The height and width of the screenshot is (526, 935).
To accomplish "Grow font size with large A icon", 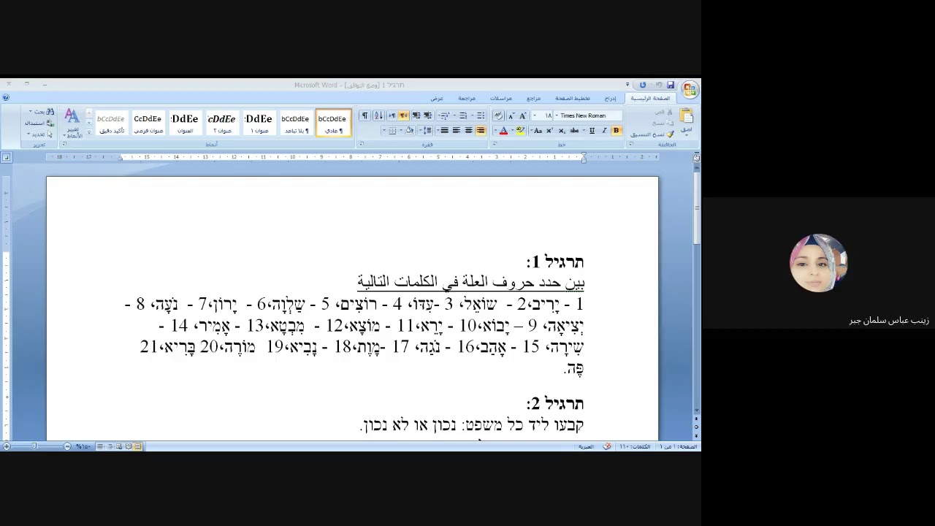I will pos(522,115).
